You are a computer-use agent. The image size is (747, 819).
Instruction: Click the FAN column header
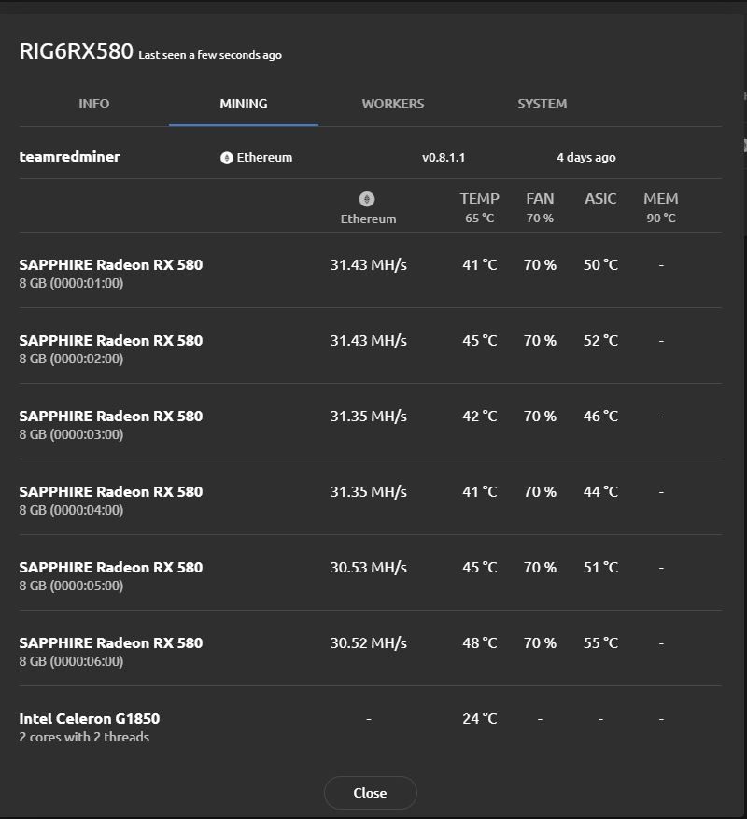[540, 199]
